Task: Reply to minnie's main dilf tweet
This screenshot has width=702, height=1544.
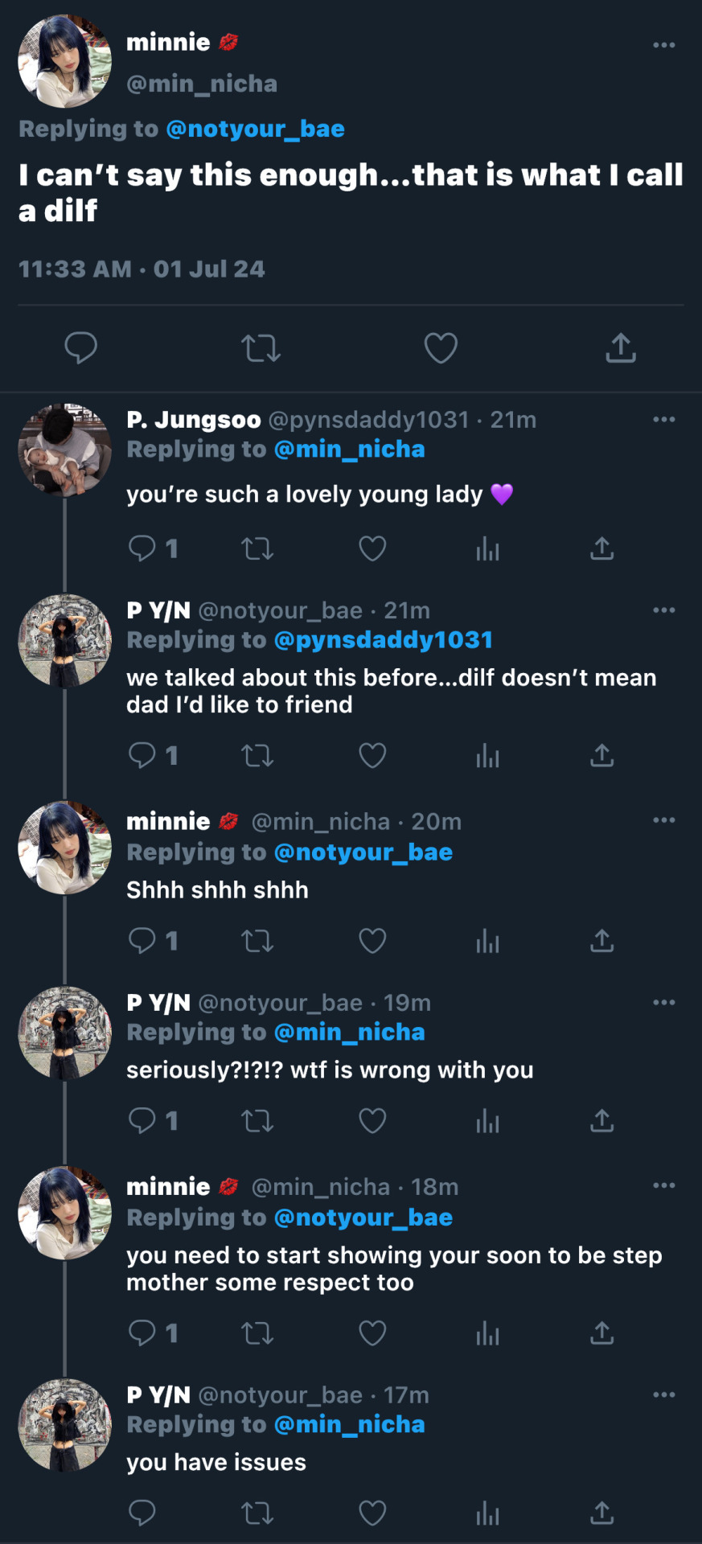Action: 80,348
